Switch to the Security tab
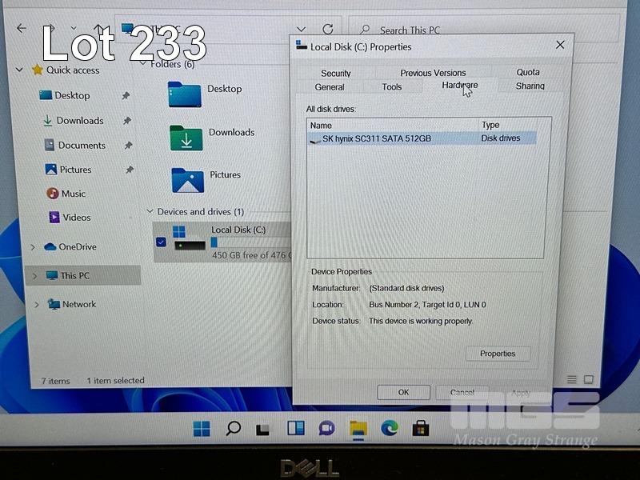The width and height of the screenshot is (640, 480). [x=335, y=73]
